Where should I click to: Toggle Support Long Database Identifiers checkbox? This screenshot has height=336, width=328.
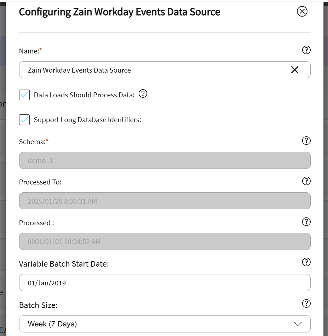click(x=24, y=120)
